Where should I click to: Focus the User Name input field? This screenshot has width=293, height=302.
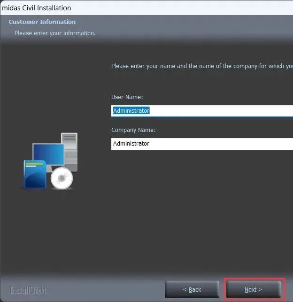202,111
